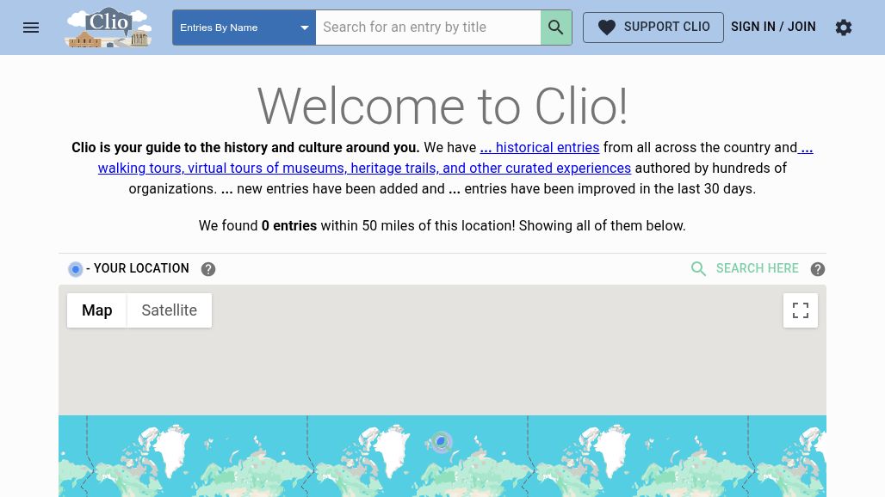Open settings via the gear icon
Image resolution: width=885 pixels, height=497 pixels.
click(843, 27)
